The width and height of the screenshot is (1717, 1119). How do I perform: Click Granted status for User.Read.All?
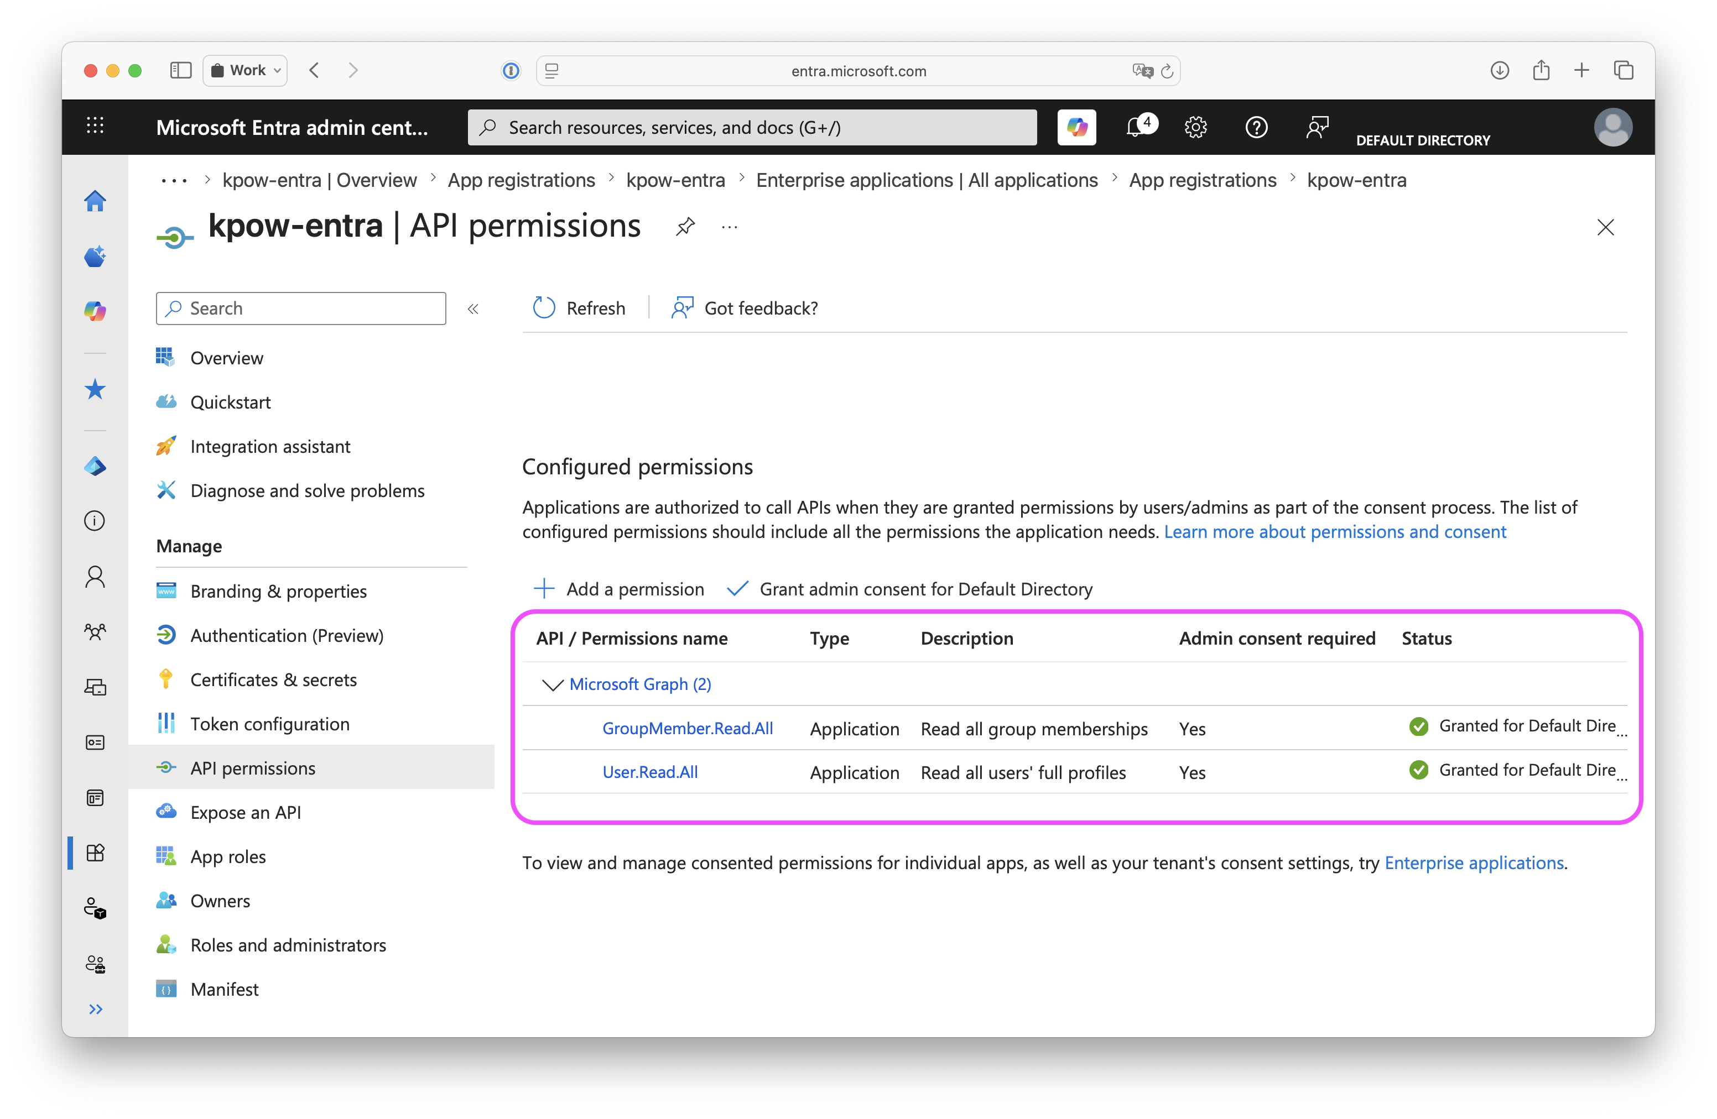[1517, 770]
